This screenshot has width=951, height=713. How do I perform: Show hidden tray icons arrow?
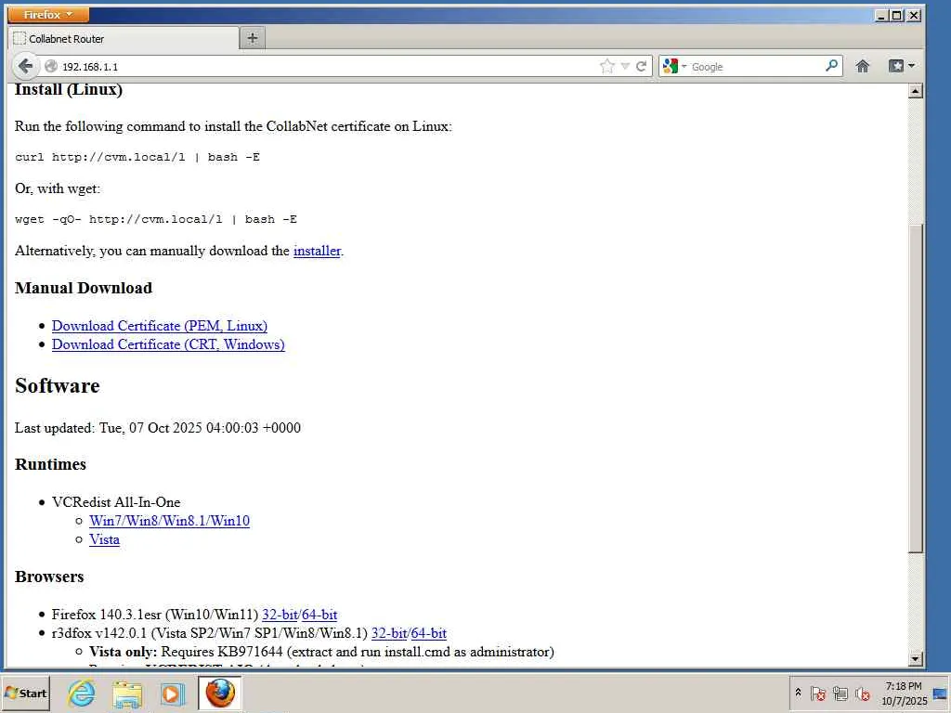pos(798,693)
